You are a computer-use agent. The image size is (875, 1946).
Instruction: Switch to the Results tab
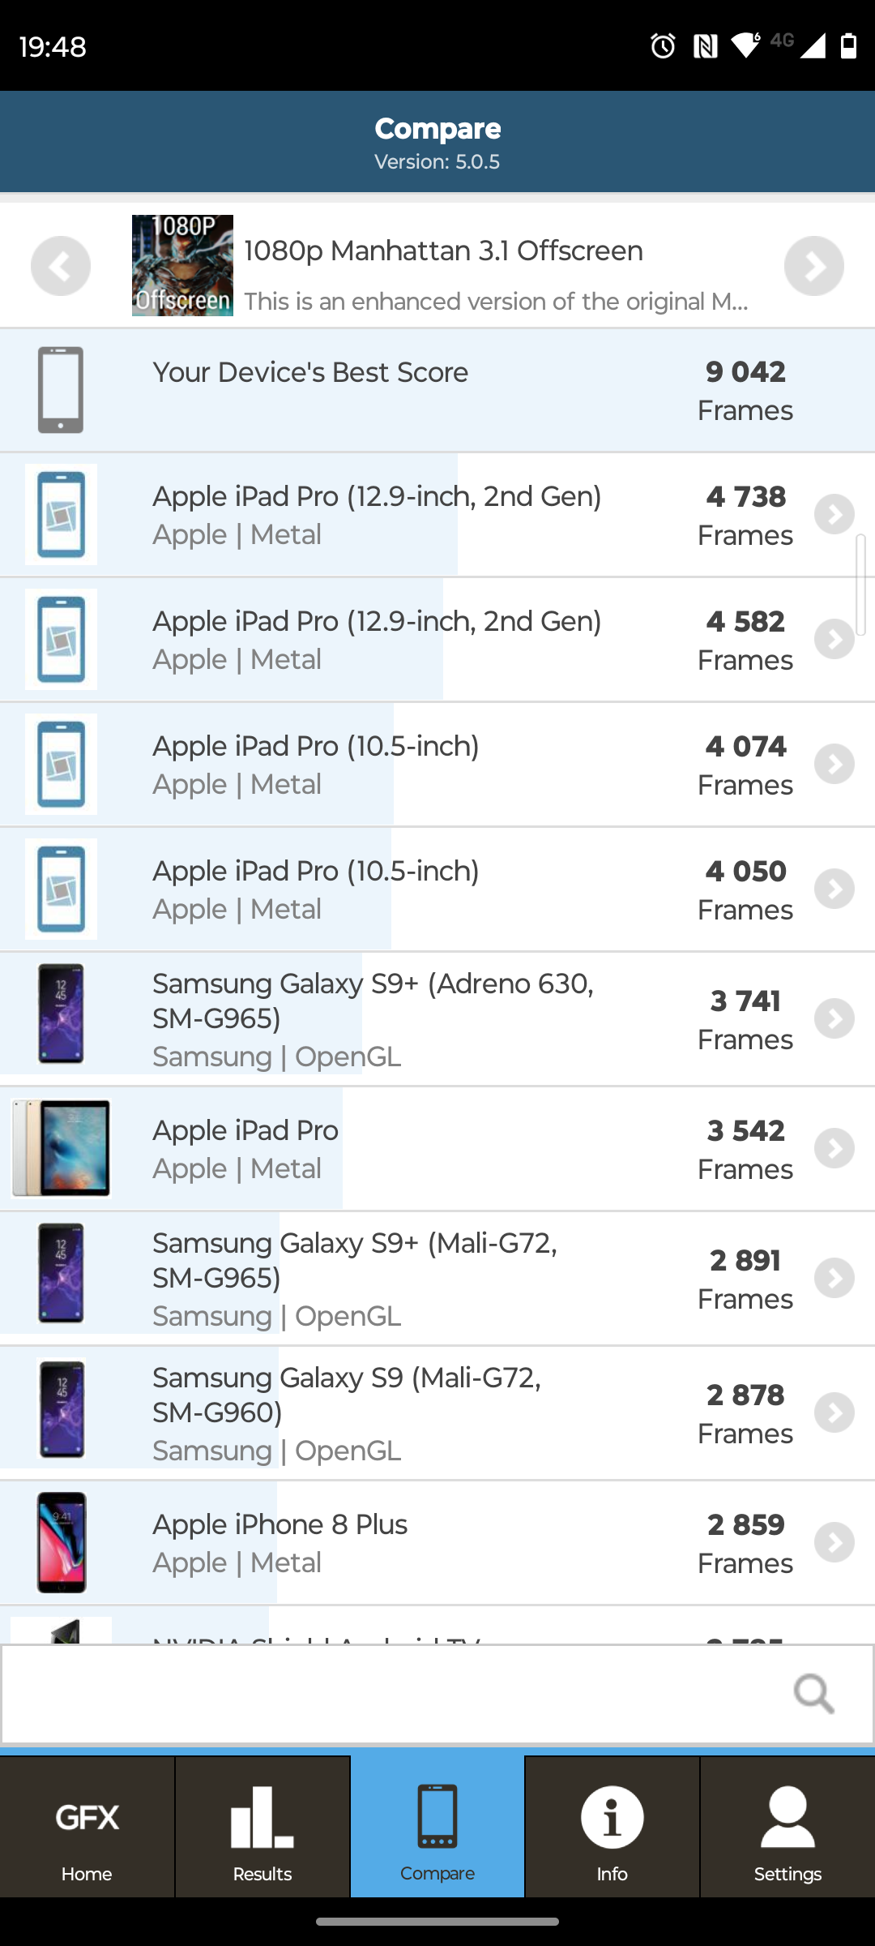pos(262,1828)
